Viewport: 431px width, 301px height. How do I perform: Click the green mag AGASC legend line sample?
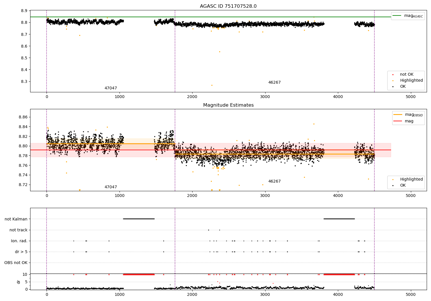(397, 16)
